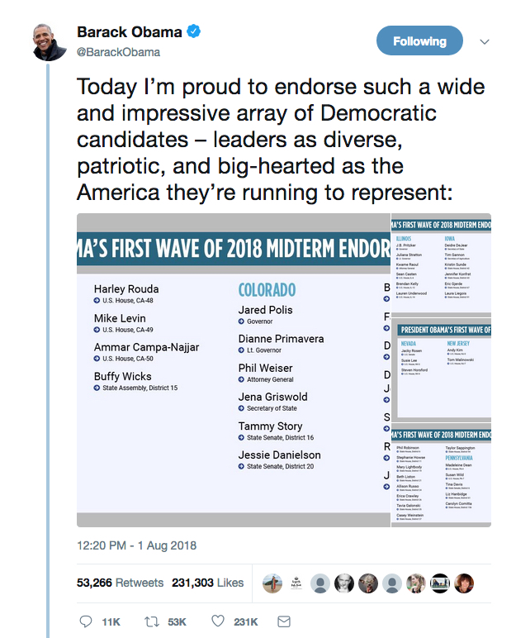
Task: Click the reply speech bubble icon
Action: (86, 621)
